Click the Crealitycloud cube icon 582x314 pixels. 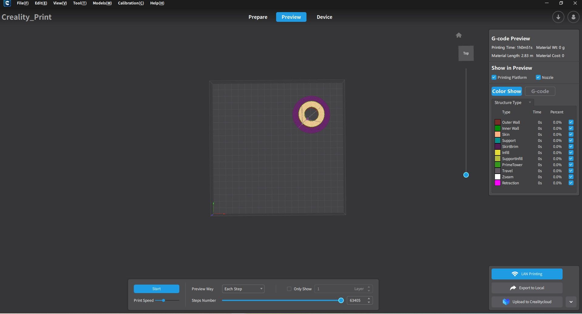(506, 302)
